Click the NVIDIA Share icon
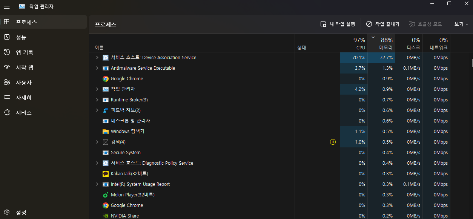The image size is (473, 219). click(106, 216)
